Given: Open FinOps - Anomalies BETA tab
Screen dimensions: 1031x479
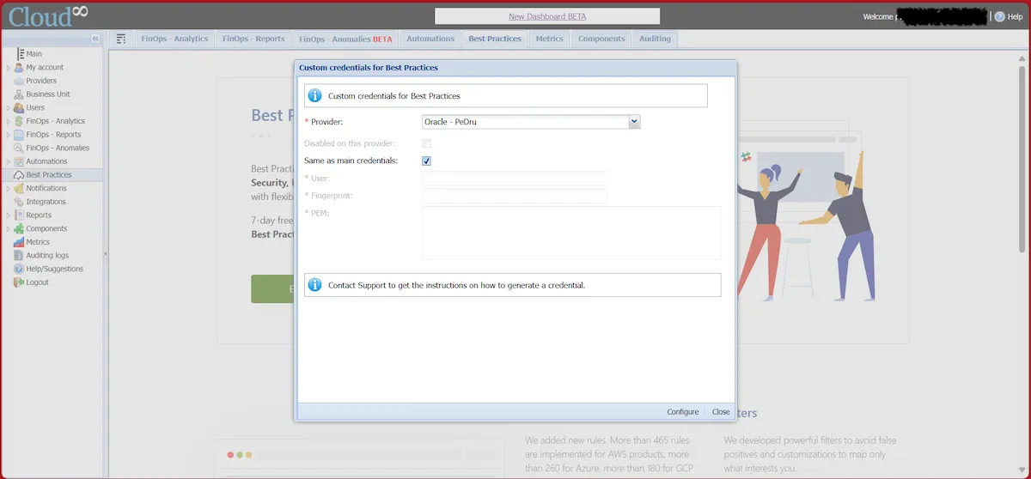Looking at the screenshot, I should tap(345, 39).
